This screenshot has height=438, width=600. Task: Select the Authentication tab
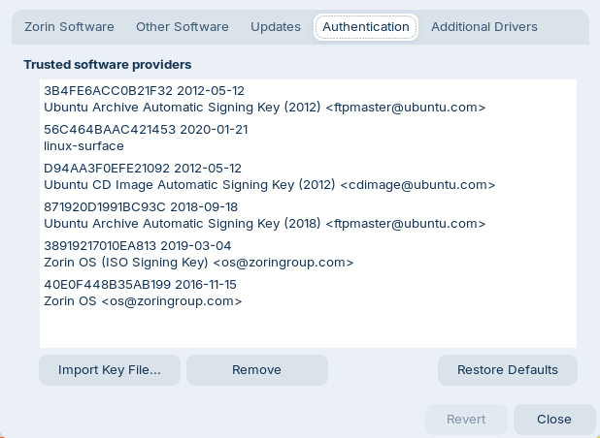(365, 27)
